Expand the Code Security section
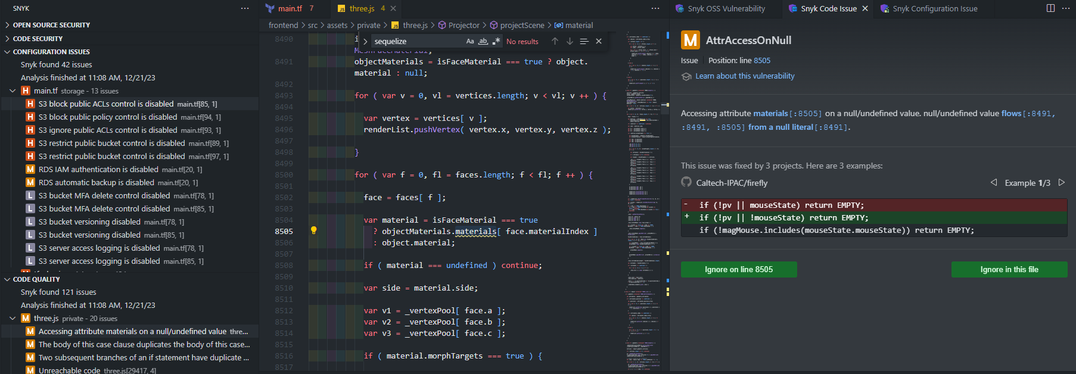This screenshot has width=1076, height=374. click(x=38, y=39)
